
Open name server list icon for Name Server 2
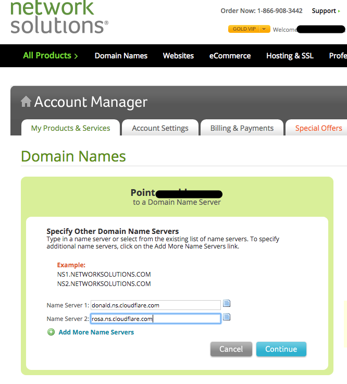tap(227, 317)
